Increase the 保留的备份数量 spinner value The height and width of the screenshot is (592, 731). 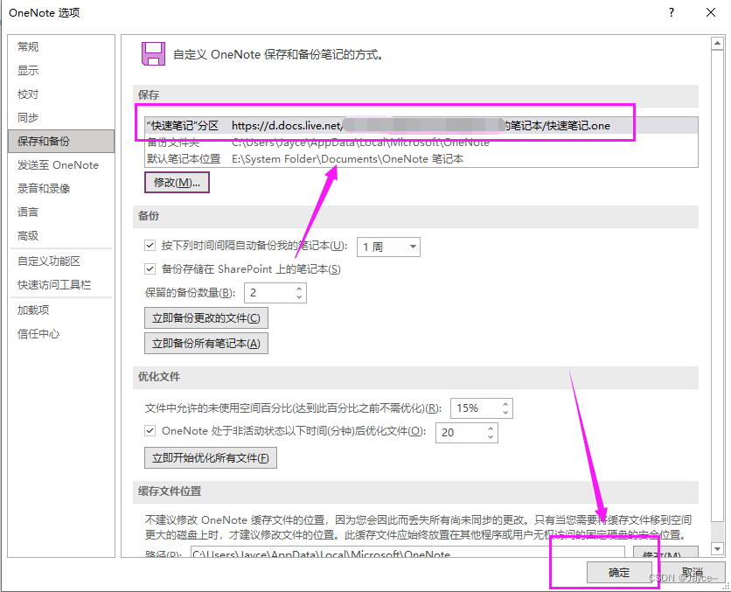[299, 289]
